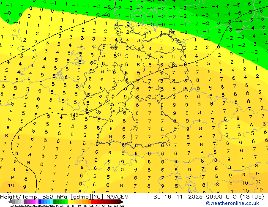Open the weatheronline.co.uk copyright link
The width and height of the screenshot is (268, 207).
click(x=232, y=203)
